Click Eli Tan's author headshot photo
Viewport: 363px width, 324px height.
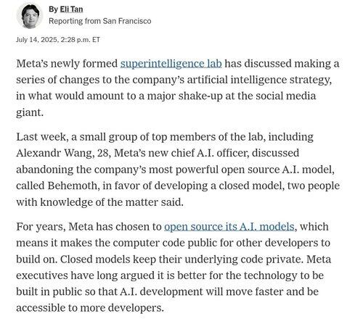30,16
